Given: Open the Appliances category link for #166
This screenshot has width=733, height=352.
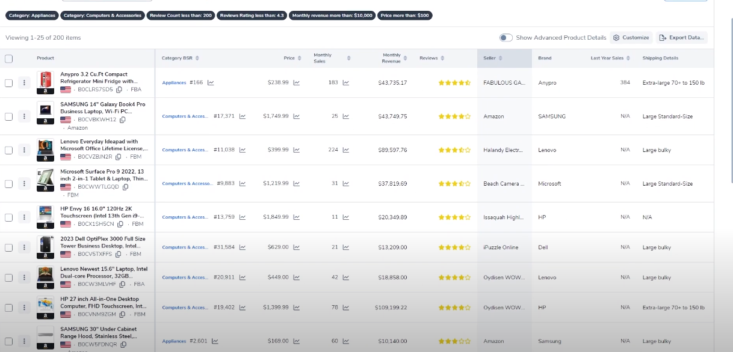Looking at the screenshot, I should tap(174, 83).
